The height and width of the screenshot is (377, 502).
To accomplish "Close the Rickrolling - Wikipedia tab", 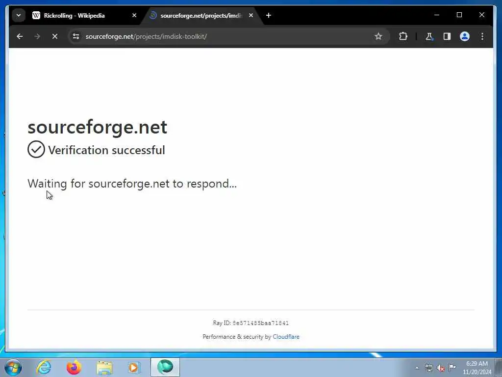I will pyautogui.click(x=134, y=15).
